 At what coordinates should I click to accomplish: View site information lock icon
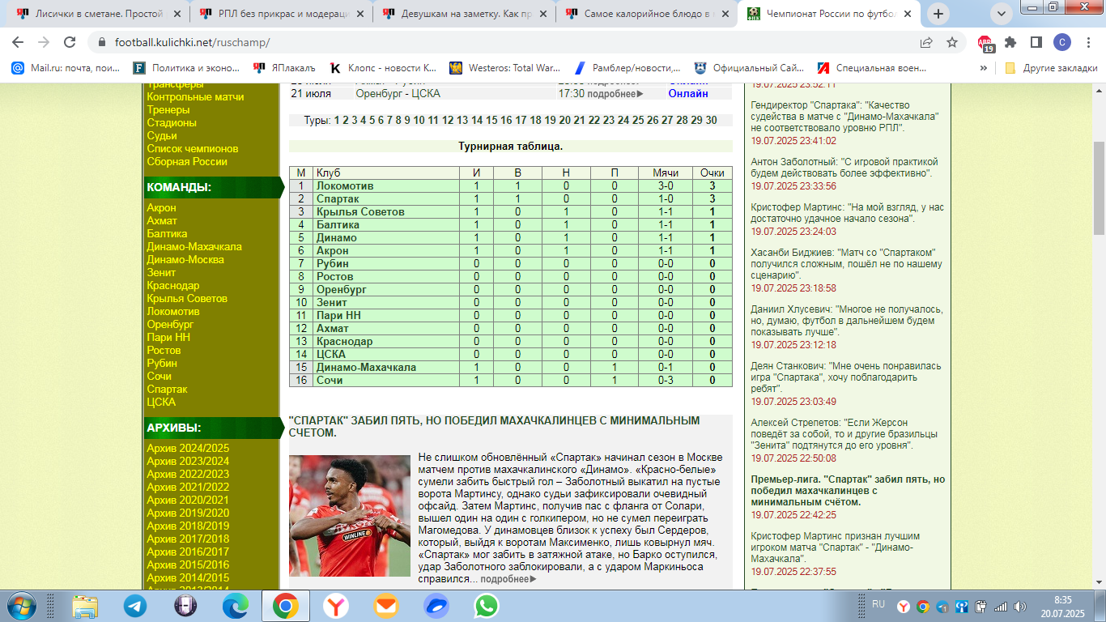pos(102,42)
